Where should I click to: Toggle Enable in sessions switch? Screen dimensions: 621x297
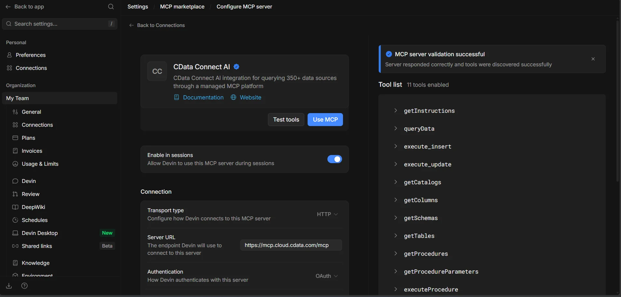pos(335,159)
